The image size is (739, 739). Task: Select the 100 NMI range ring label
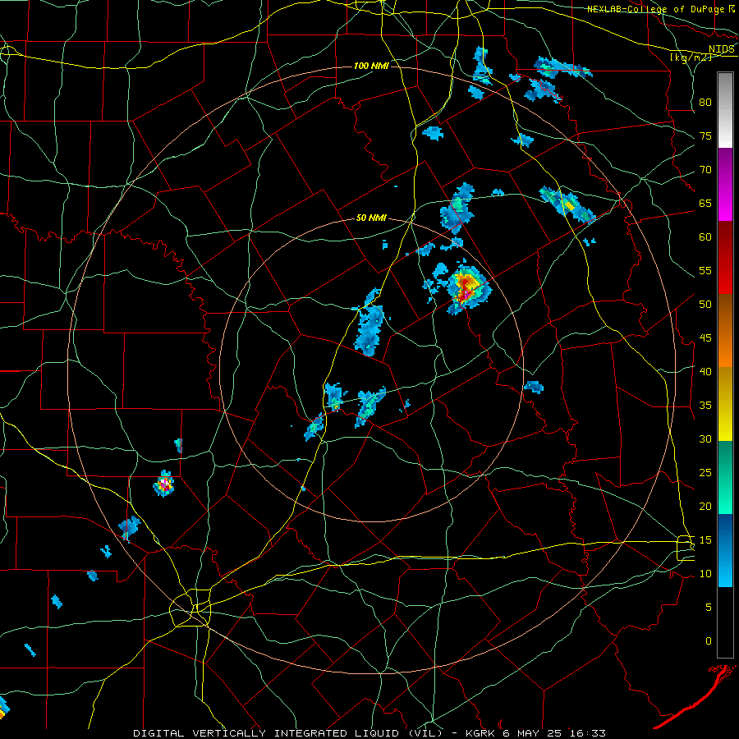(x=371, y=66)
